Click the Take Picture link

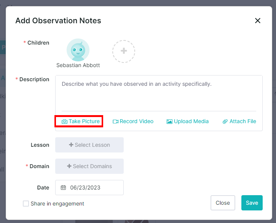coord(84,122)
